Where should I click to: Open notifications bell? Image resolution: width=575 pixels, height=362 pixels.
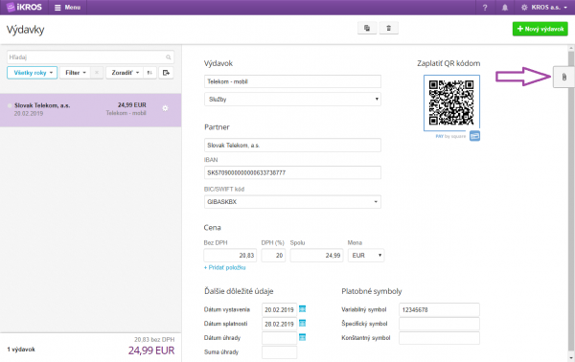pos(505,8)
